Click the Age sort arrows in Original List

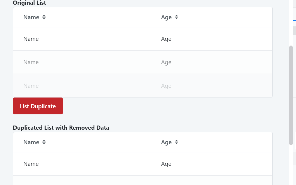(x=177, y=17)
